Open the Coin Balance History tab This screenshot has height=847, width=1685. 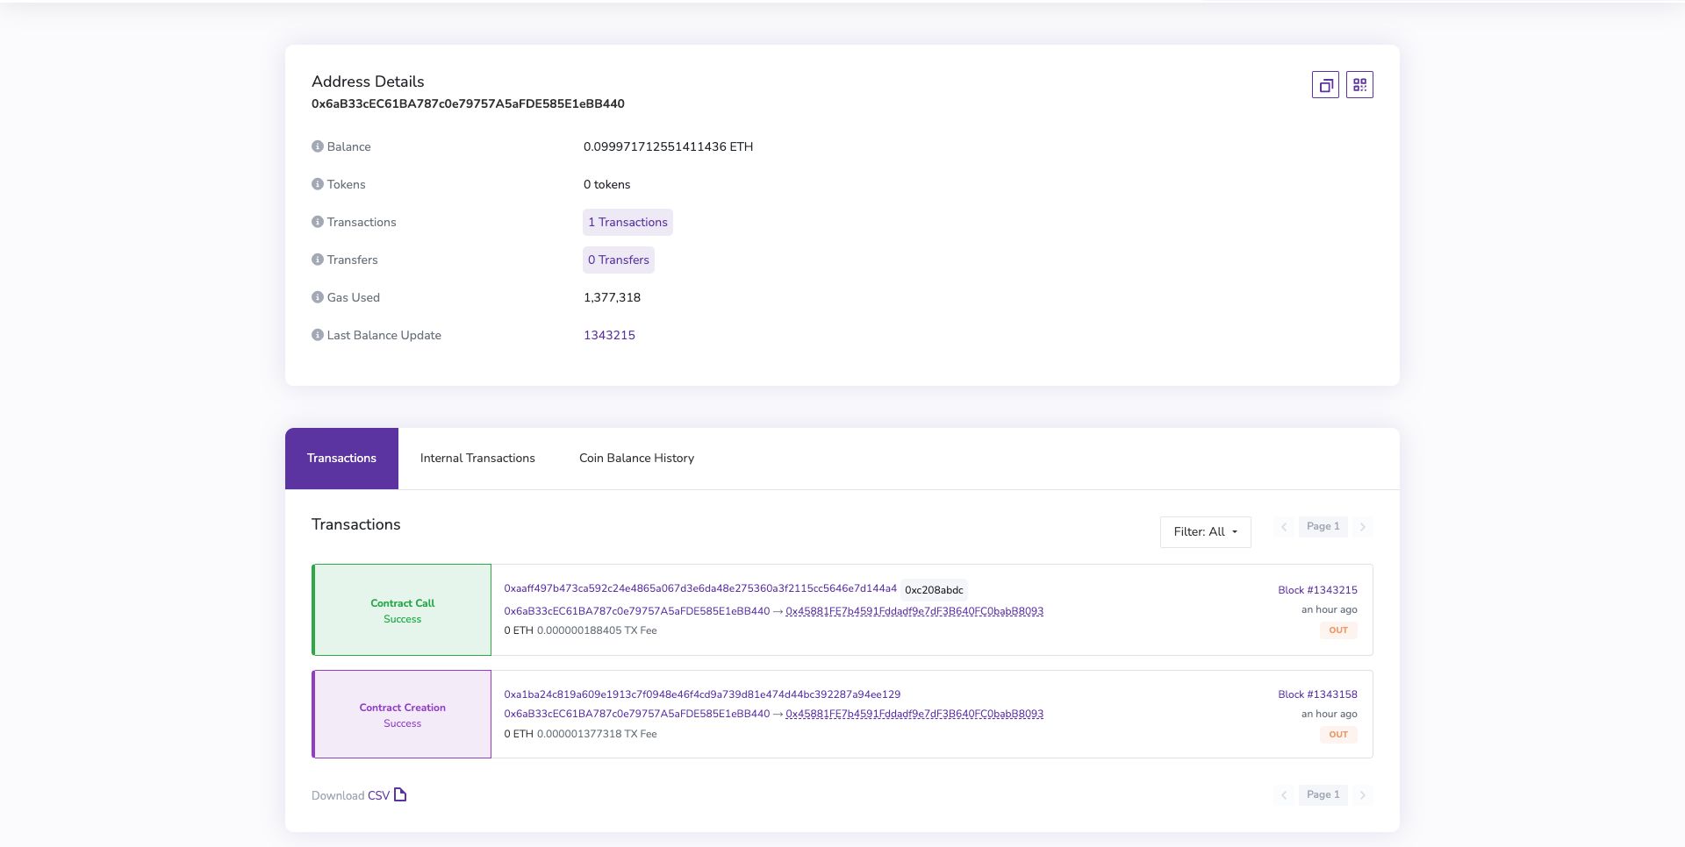pyautogui.click(x=636, y=459)
